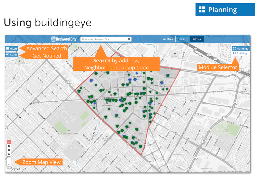Click the Blomquist St label
The width and height of the screenshot is (255, 182).
tap(219, 36)
